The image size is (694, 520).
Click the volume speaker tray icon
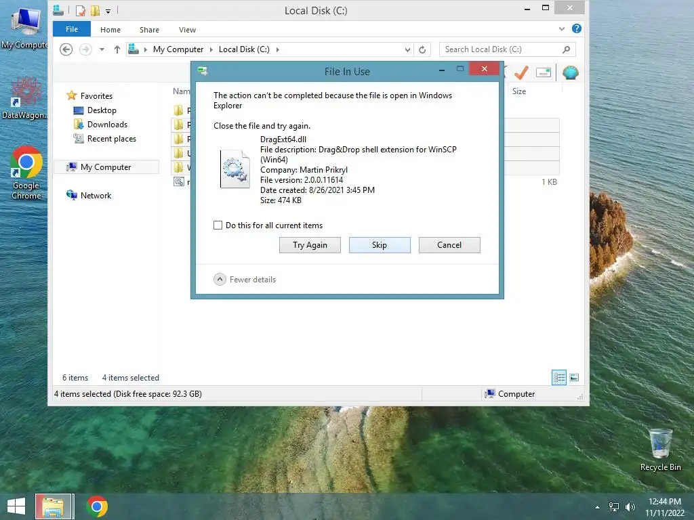tap(630, 507)
